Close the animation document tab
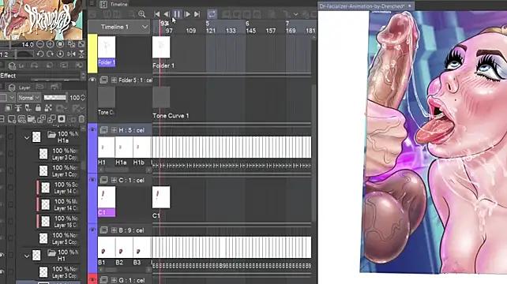Screen dimensions: 507x284 (410, 6)
